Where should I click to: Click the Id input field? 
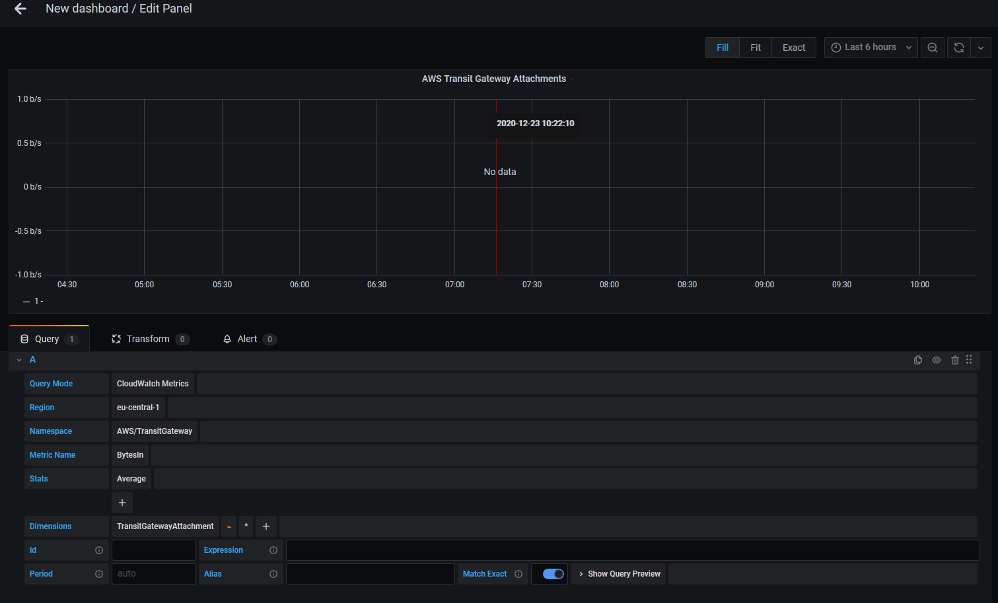point(154,550)
